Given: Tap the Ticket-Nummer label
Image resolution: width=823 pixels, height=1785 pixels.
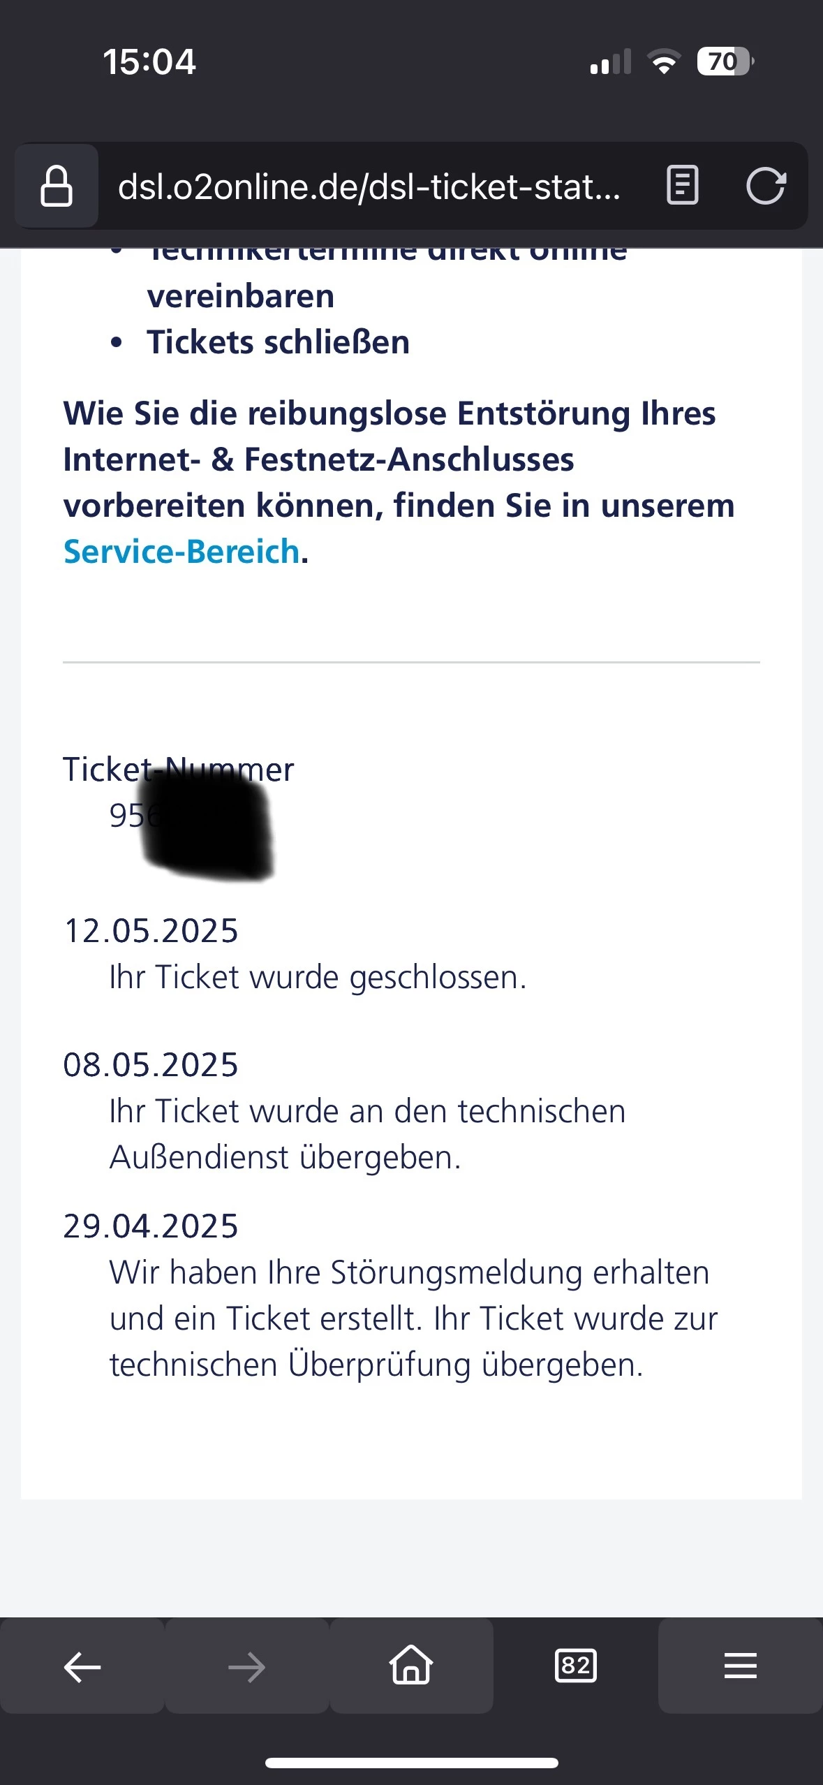Looking at the screenshot, I should [178, 770].
